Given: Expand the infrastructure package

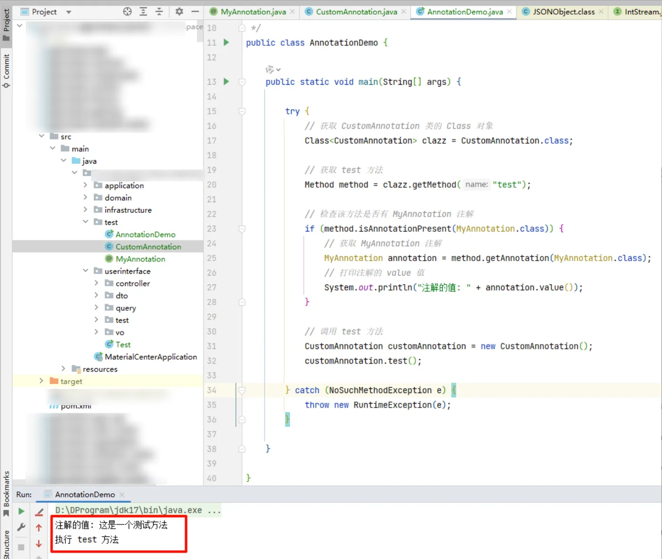Looking at the screenshot, I should (x=85, y=210).
